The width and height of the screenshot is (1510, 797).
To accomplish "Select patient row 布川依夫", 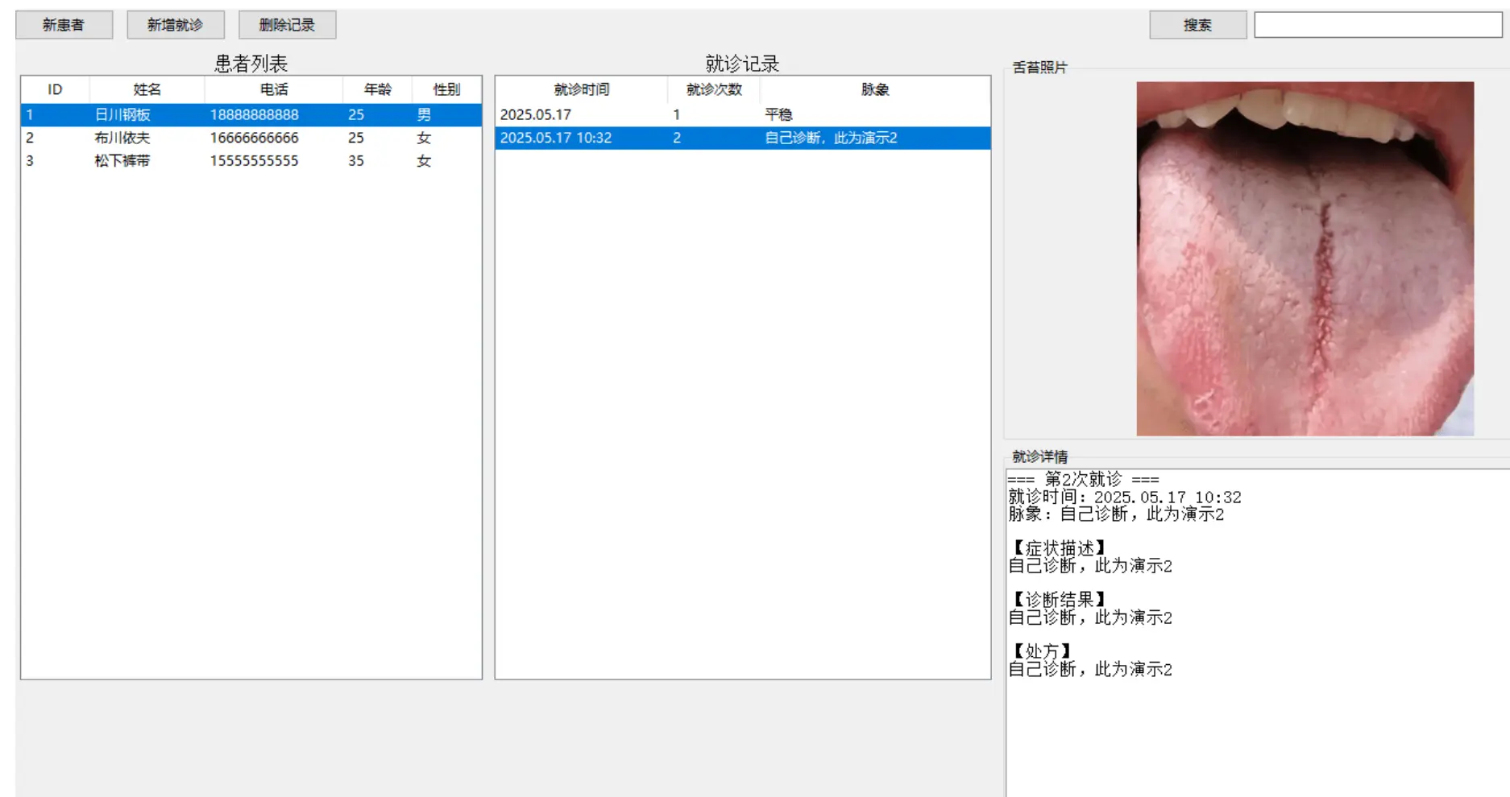I will click(122, 138).
